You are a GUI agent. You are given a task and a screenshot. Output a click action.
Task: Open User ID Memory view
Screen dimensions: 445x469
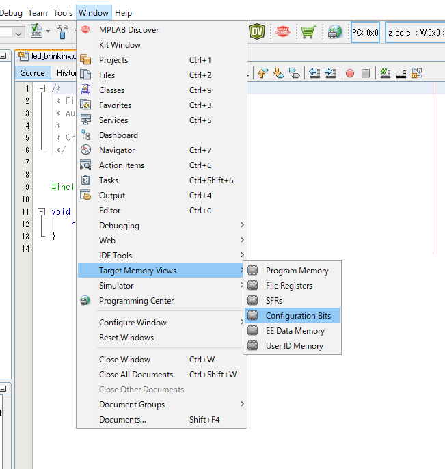coord(292,346)
